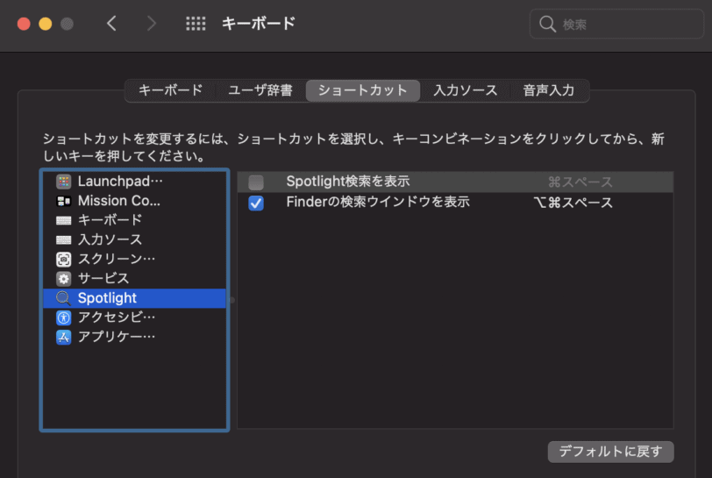Uncheck Finderの検索ウインドウを表示 checkbox
712x478 pixels.
(256, 203)
